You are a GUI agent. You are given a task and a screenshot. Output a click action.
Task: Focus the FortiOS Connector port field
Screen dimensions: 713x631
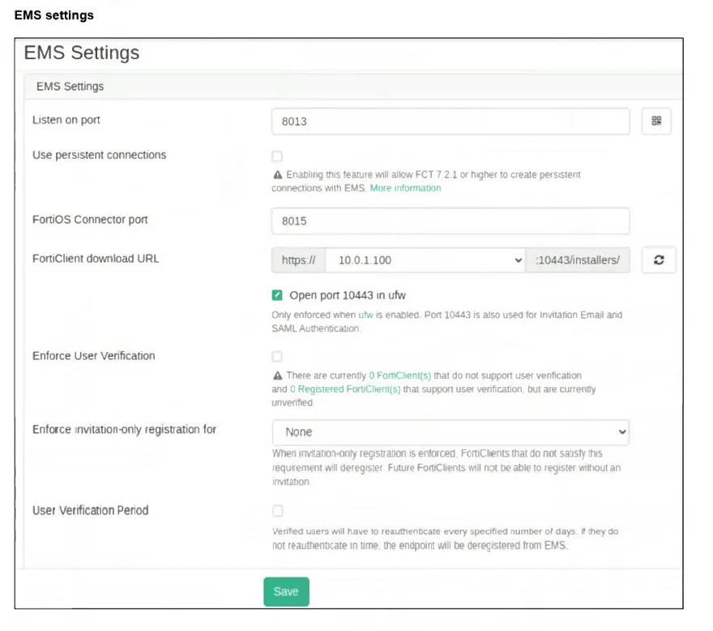pyautogui.click(x=450, y=221)
